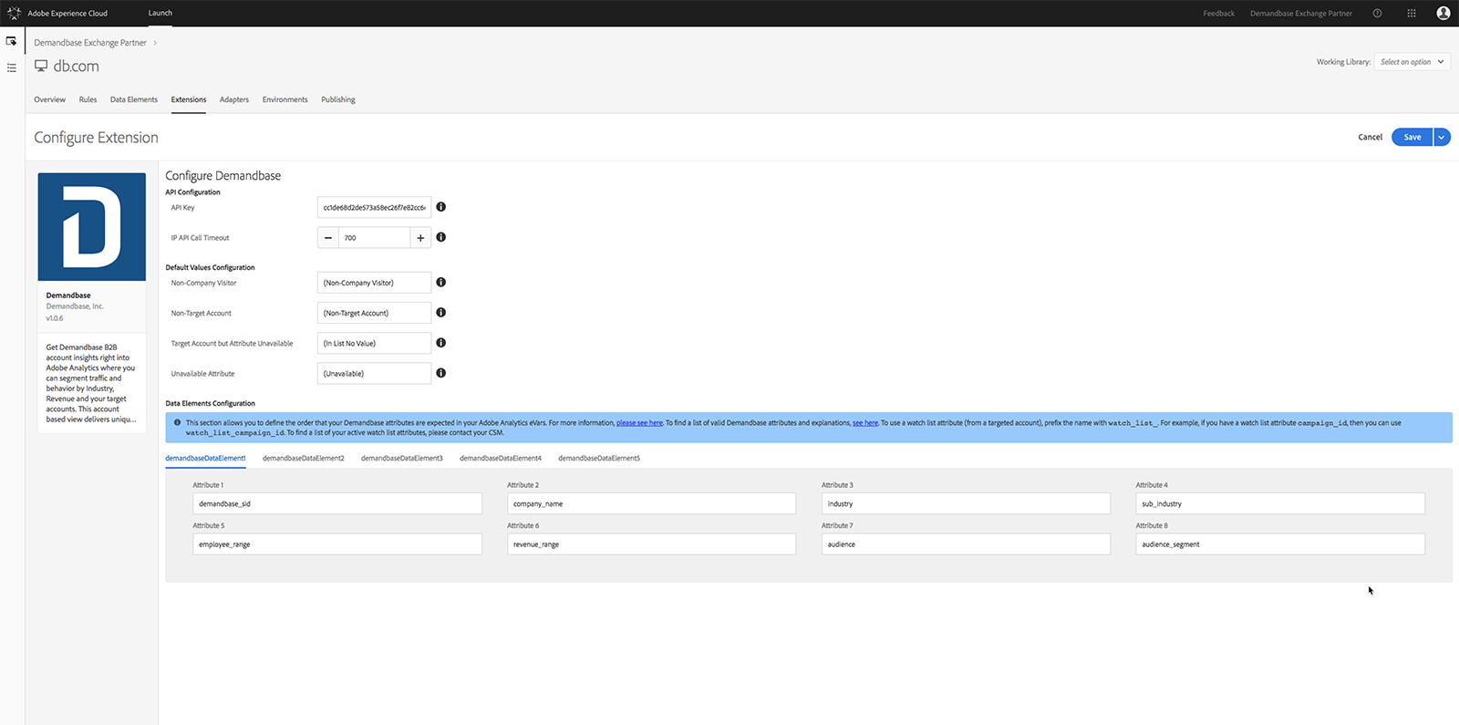Open the Adapters tab
The height and width of the screenshot is (725, 1459).
(x=234, y=99)
